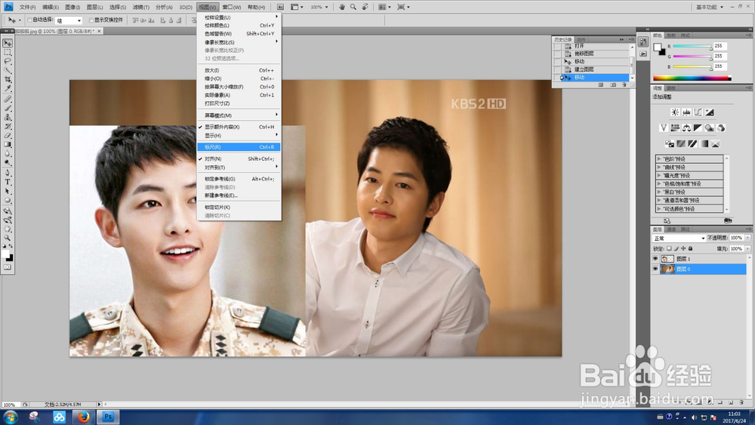The width and height of the screenshot is (755, 425).
Task: Click the foreground color swatch in Color panel
Action: pyautogui.click(x=658, y=47)
